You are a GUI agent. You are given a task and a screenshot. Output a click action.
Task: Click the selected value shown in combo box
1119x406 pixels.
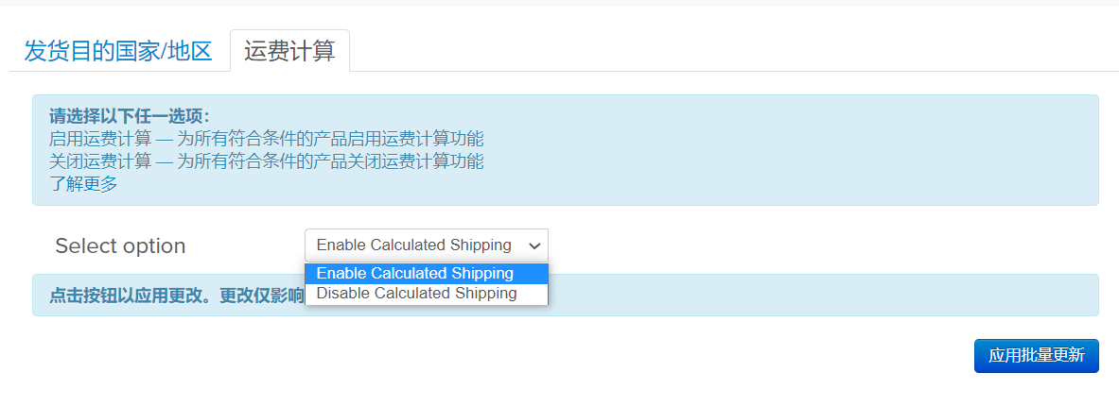tap(413, 245)
